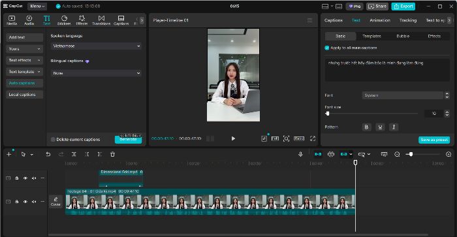Adjust timeline zoom slider handle

[x=411, y=154]
